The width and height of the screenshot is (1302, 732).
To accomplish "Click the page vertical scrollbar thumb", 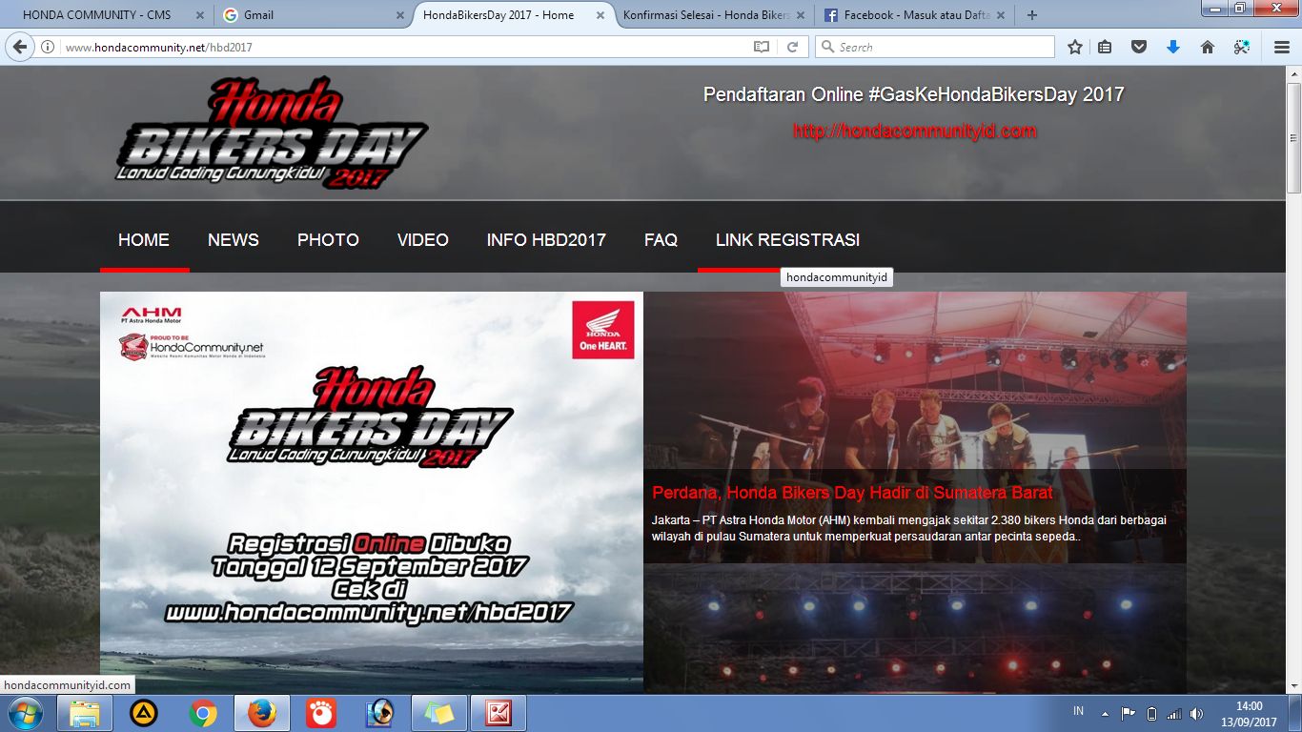I will [x=1293, y=138].
